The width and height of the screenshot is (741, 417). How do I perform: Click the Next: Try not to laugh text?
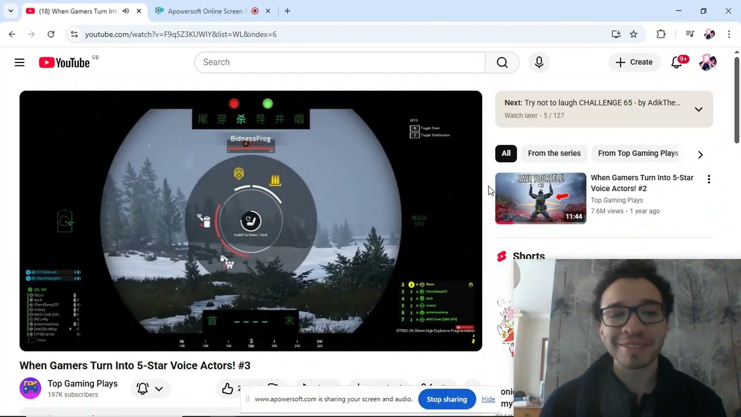(592, 103)
